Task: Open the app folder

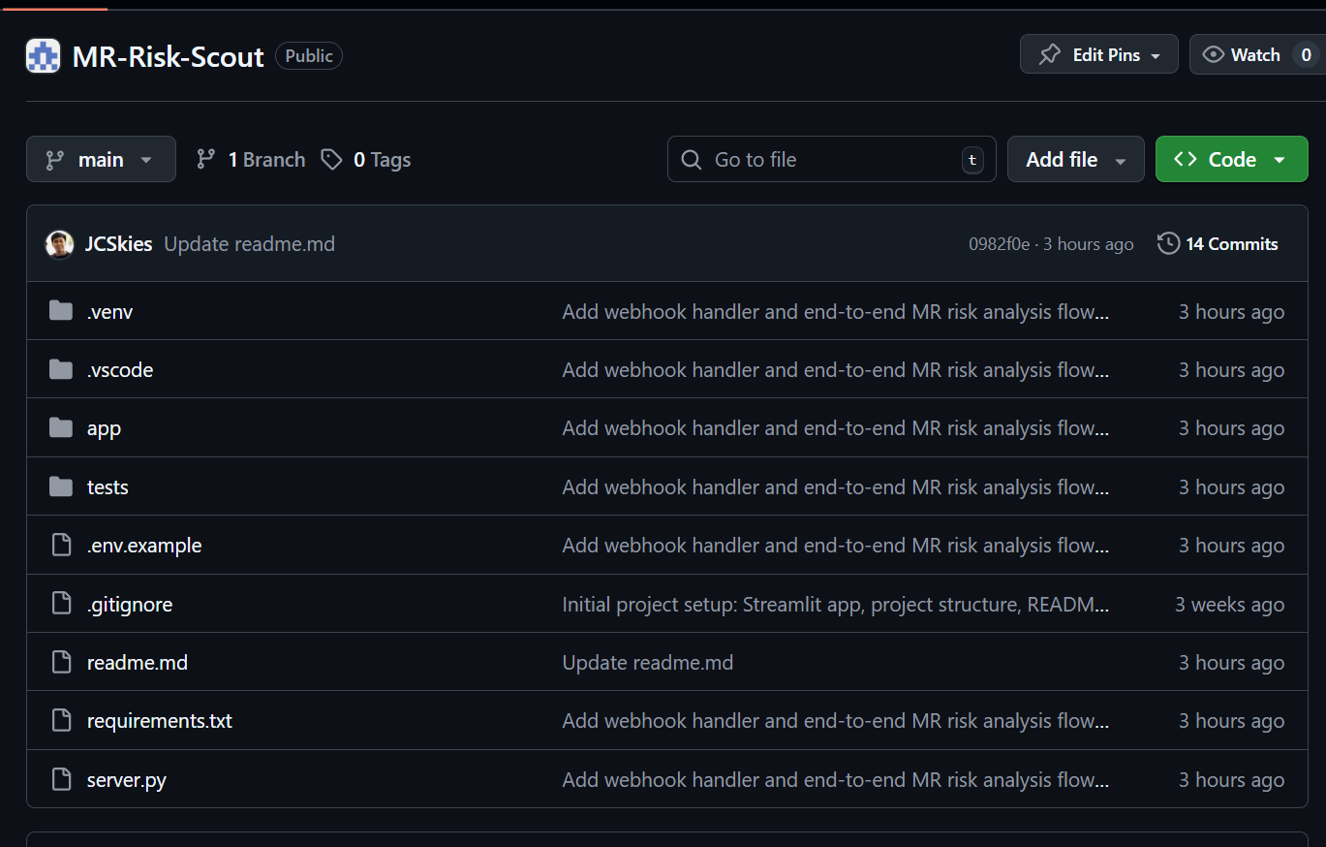Action: tap(104, 428)
